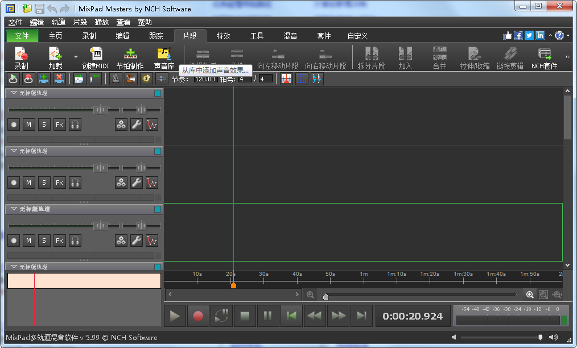Click the 录制 (Record) ribbon icon
Image resolution: width=577 pixels, height=348 pixels.
[x=22, y=57]
